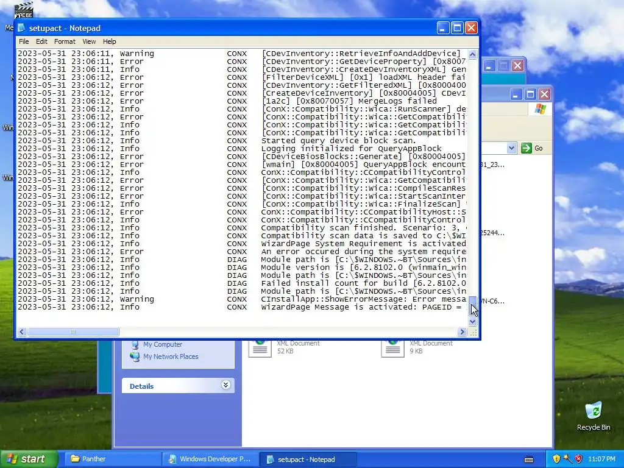Click the Notepad window resize grip
The image size is (624, 468).
coord(473,333)
